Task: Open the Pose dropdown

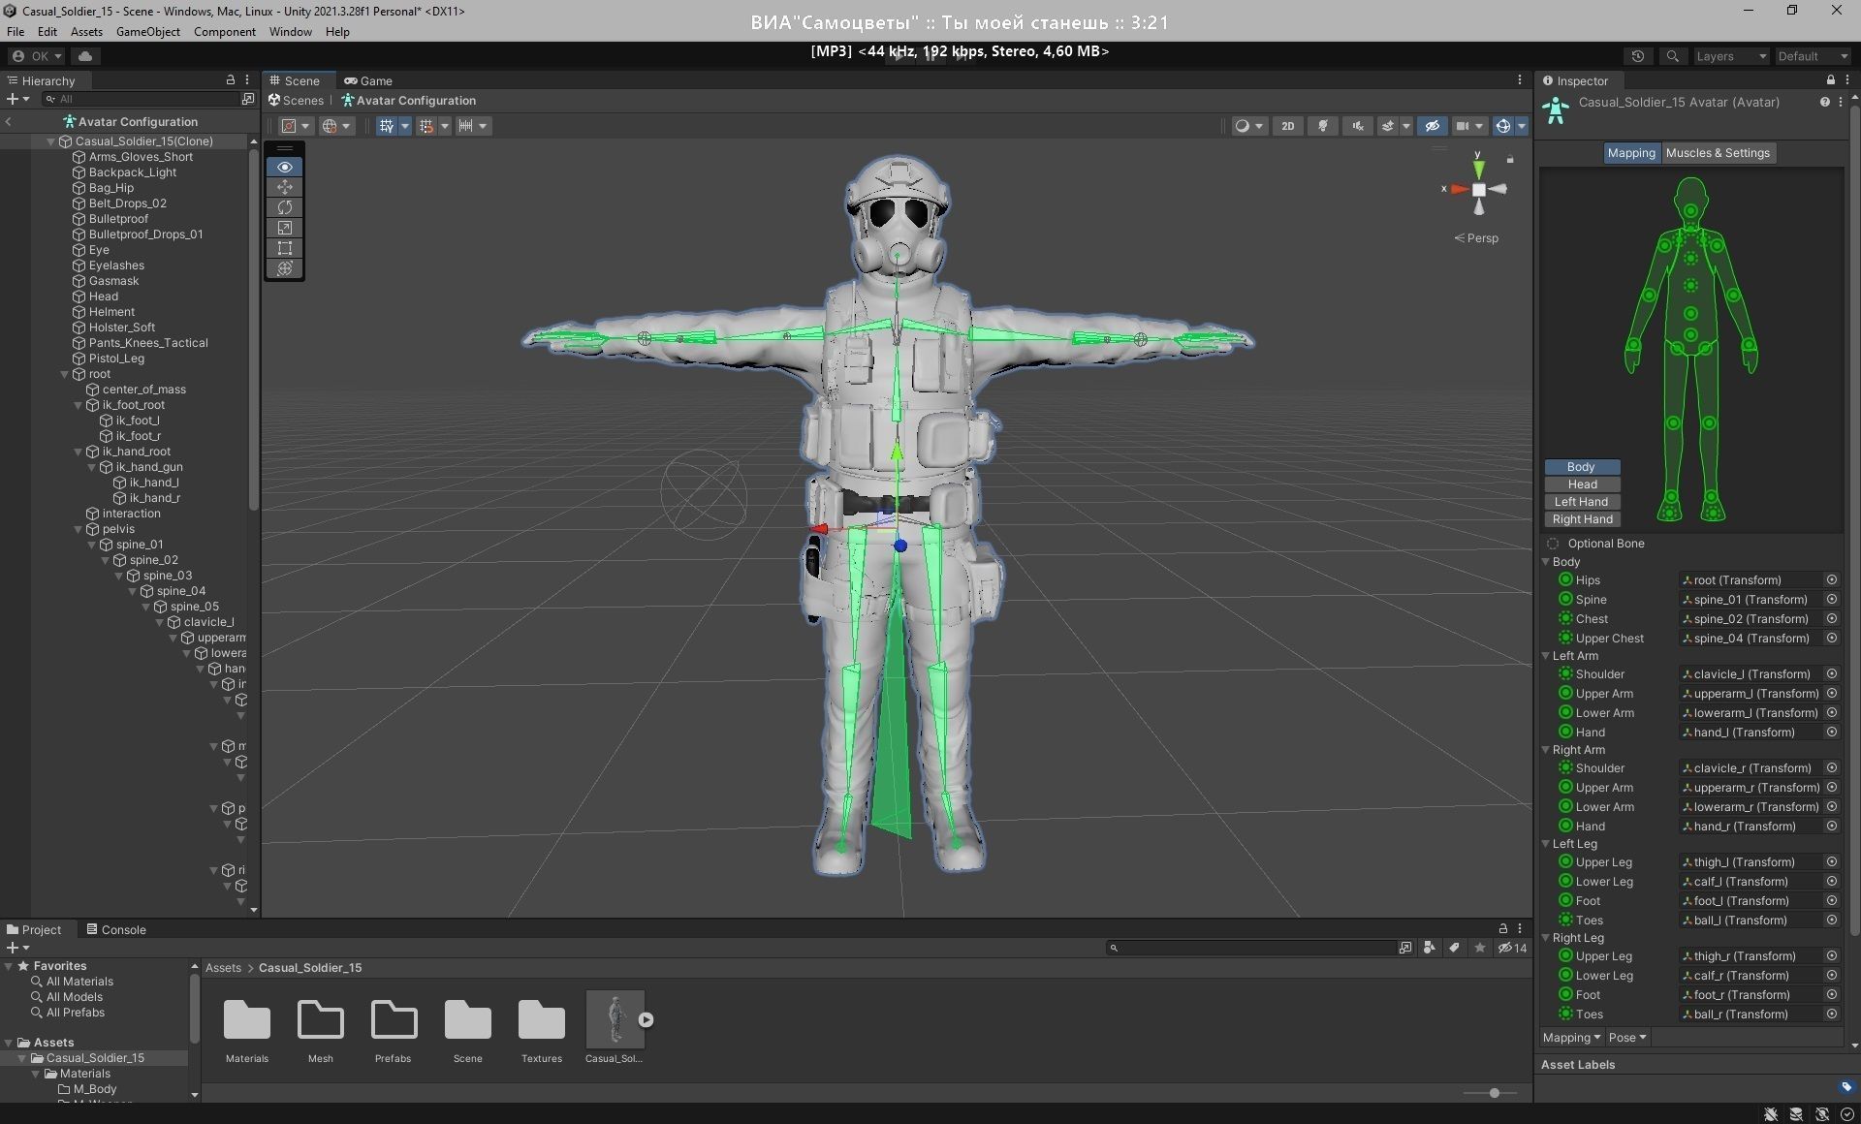Action: pyautogui.click(x=1627, y=1037)
